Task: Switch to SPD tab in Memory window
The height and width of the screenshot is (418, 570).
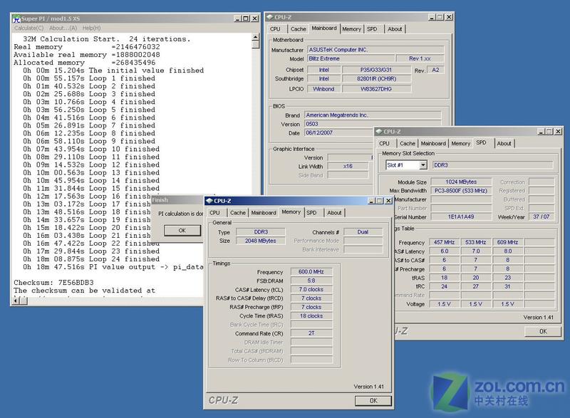Action: 311,213
